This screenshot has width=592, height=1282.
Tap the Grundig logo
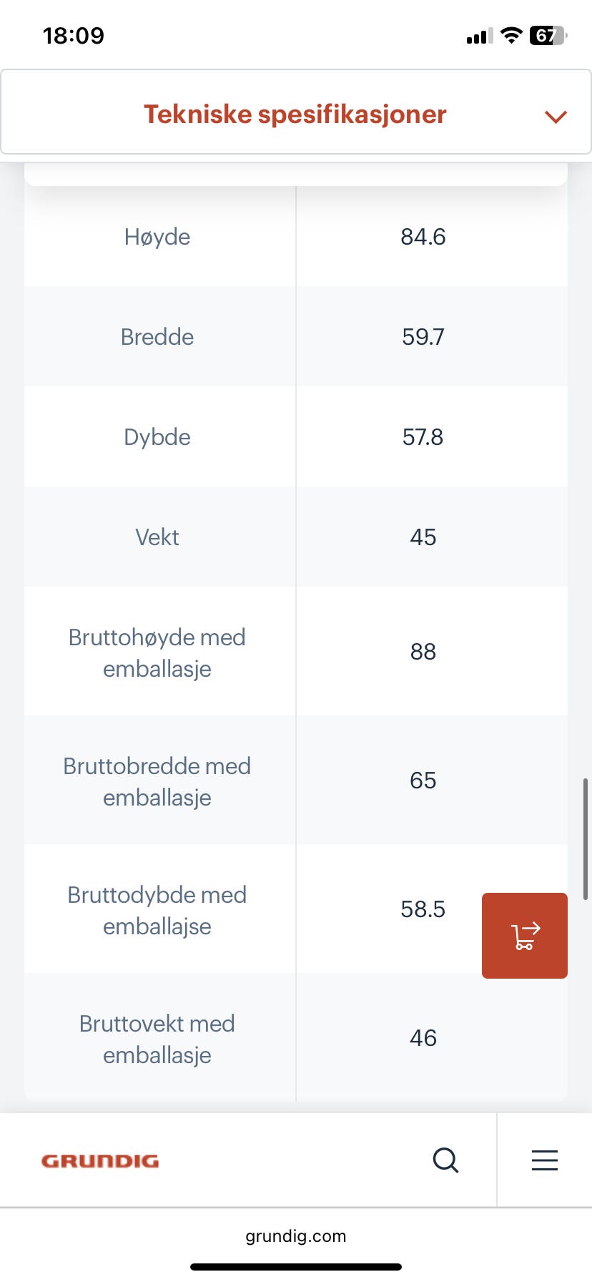coord(100,1160)
